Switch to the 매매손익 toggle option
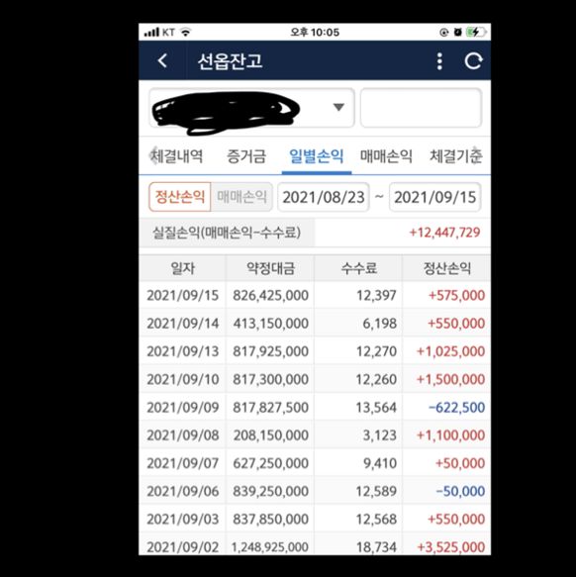The height and width of the screenshot is (577, 576). tap(241, 197)
